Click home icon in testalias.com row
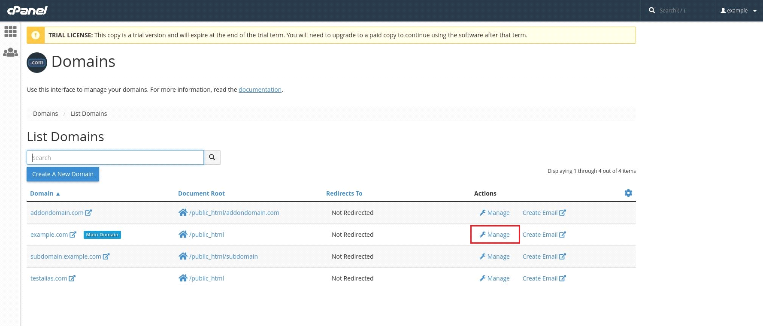Viewport: 763px width, 326px height. tap(183, 278)
